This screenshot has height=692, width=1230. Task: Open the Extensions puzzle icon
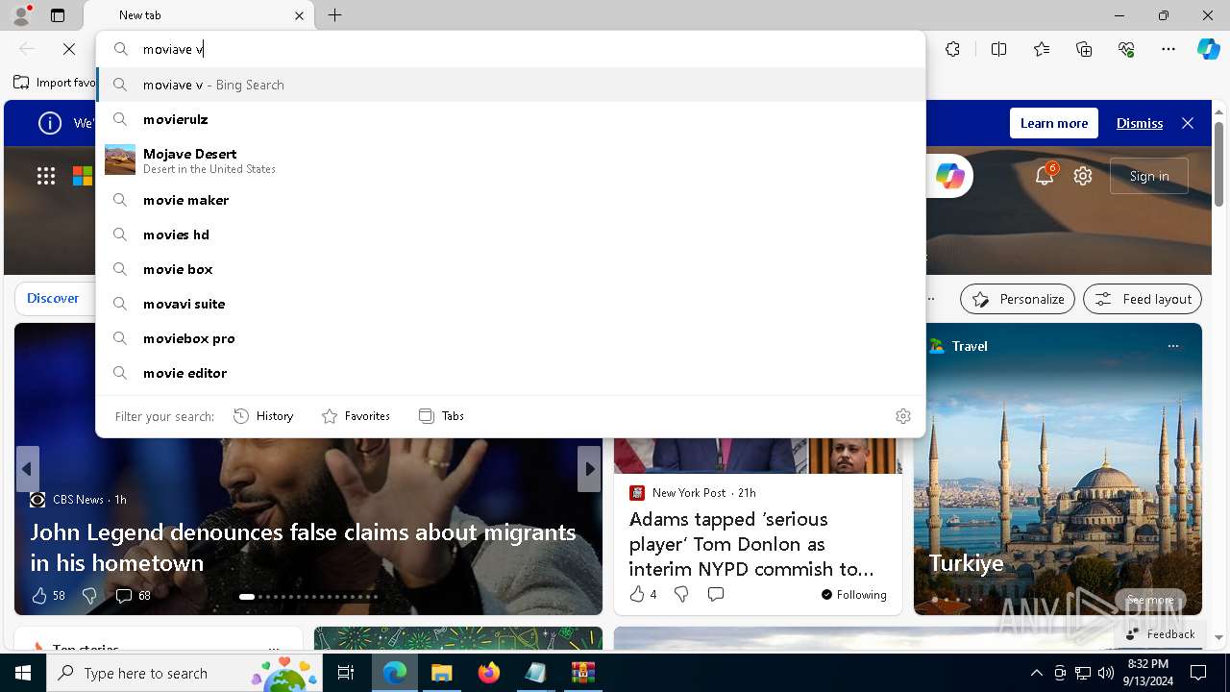tap(952, 49)
